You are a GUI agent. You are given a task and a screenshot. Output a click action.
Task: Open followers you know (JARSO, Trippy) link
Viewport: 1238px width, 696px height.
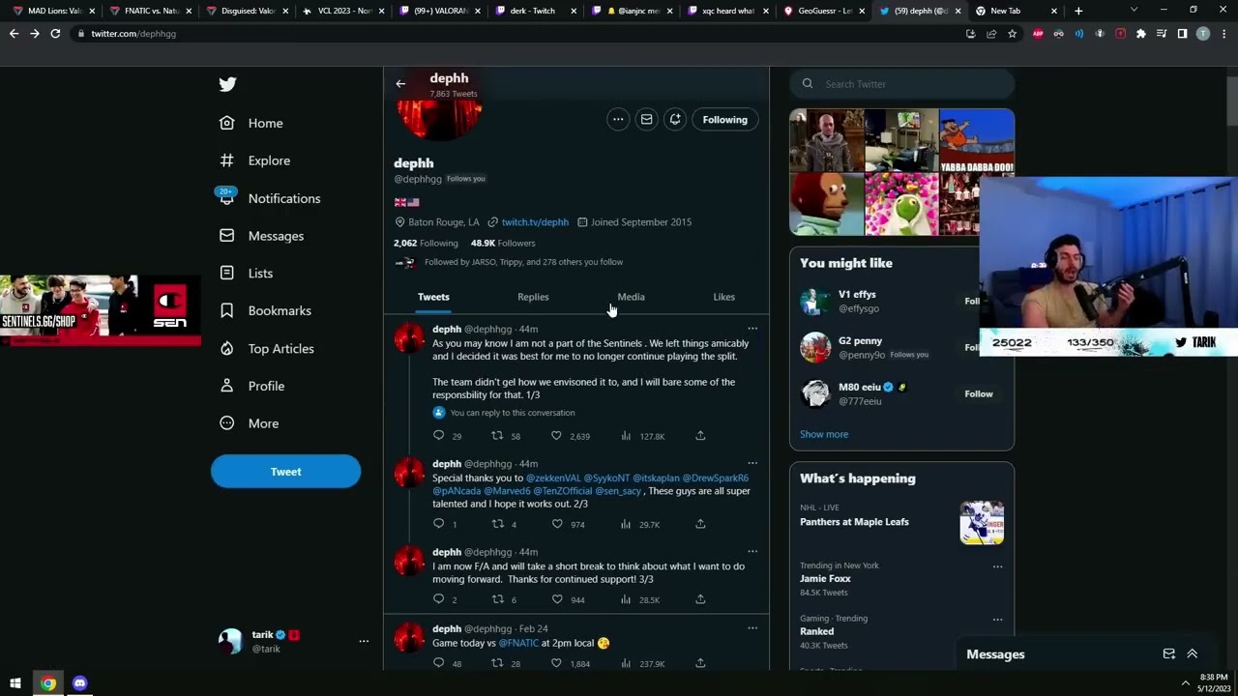click(x=523, y=262)
